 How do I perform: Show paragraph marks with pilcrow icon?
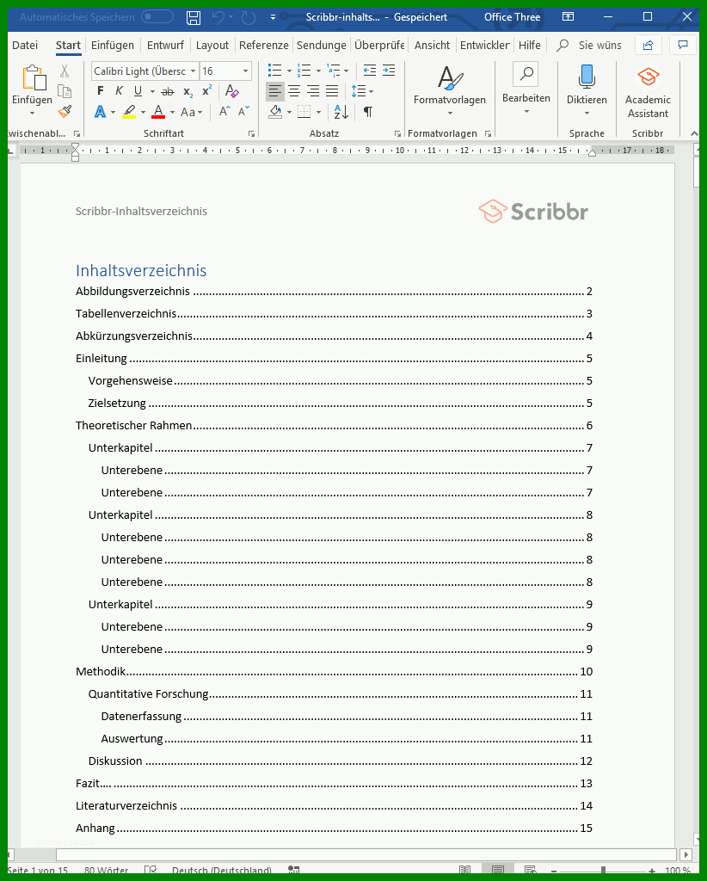pos(368,112)
